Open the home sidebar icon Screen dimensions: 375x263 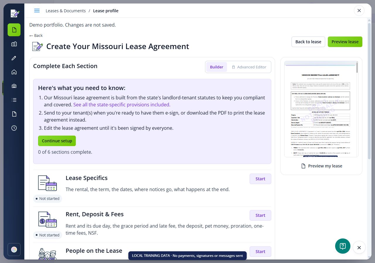14,72
